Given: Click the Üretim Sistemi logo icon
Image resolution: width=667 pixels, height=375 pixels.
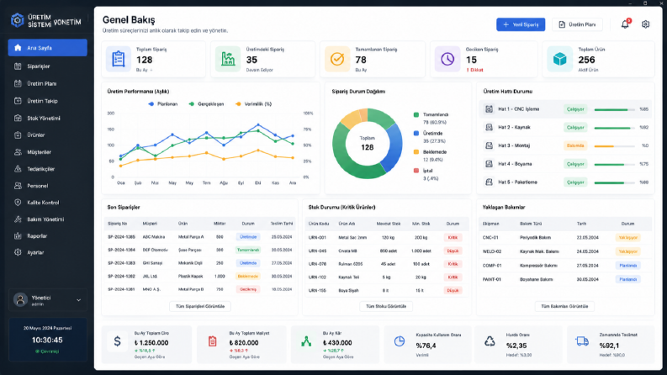Looking at the screenshot, I should 18,19.
